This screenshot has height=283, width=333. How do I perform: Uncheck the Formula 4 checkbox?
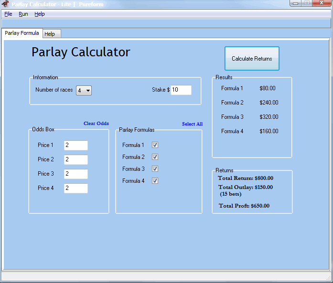coord(155,181)
